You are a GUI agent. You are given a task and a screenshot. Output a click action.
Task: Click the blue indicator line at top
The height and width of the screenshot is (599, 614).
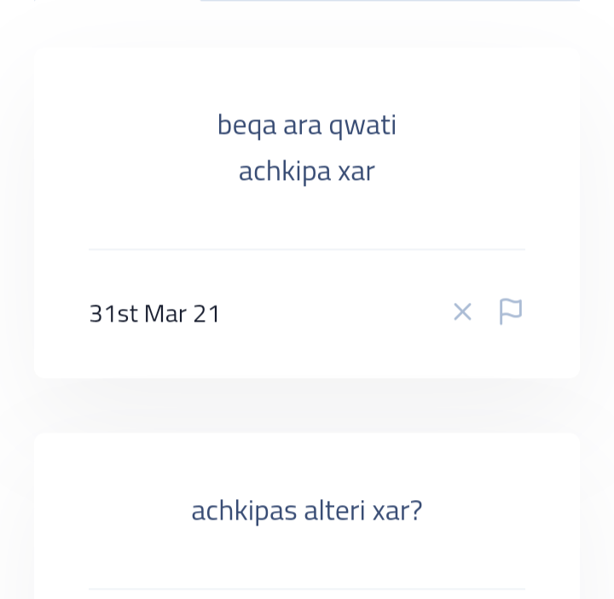click(x=390, y=1)
